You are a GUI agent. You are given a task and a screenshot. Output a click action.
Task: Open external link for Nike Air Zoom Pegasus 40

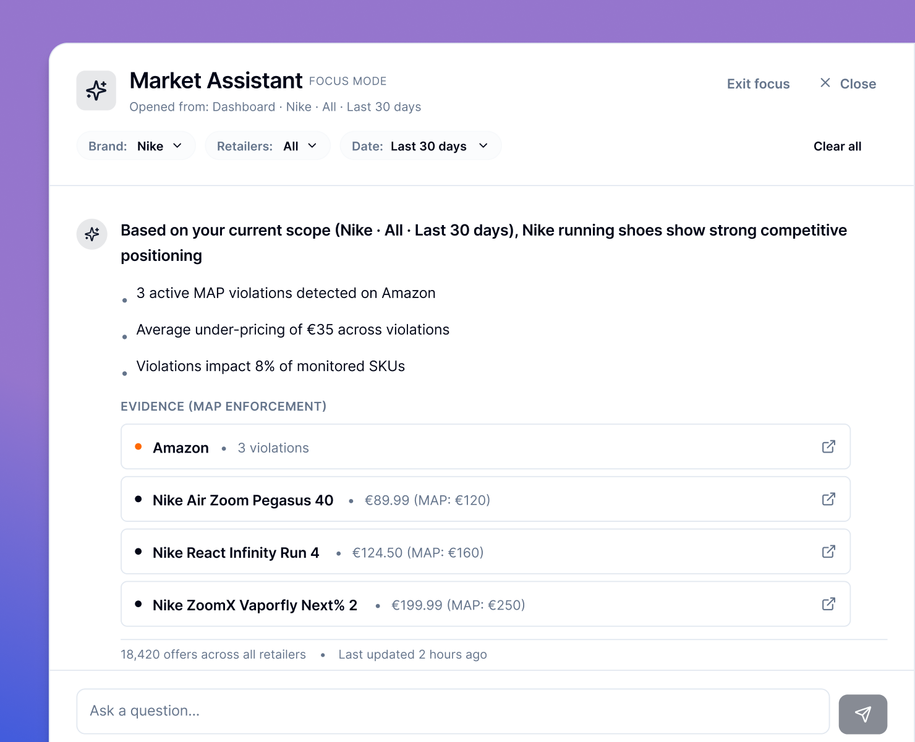(828, 499)
